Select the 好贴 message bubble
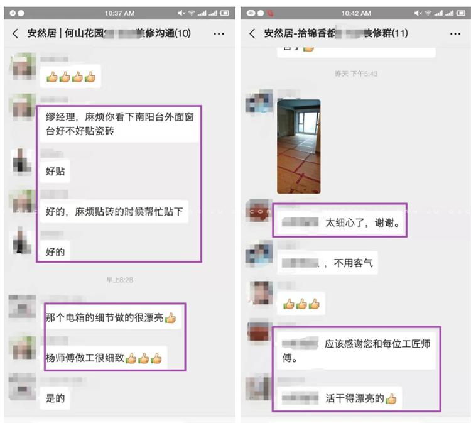 point(55,171)
